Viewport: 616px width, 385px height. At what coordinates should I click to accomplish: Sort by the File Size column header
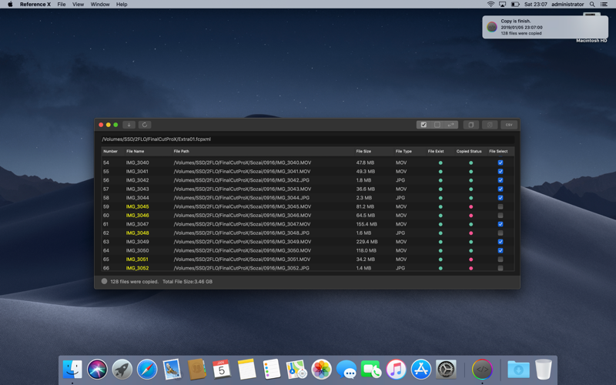pos(363,151)
